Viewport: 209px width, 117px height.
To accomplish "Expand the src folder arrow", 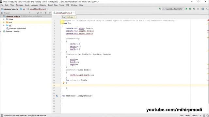I will click(x=4, y=25).
